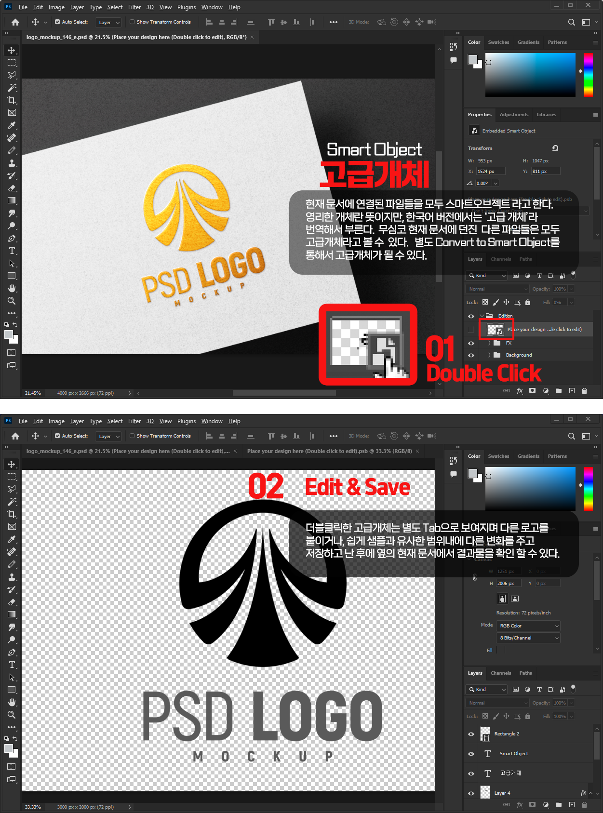Hide the Smart Object text layer

pos(471,754)
